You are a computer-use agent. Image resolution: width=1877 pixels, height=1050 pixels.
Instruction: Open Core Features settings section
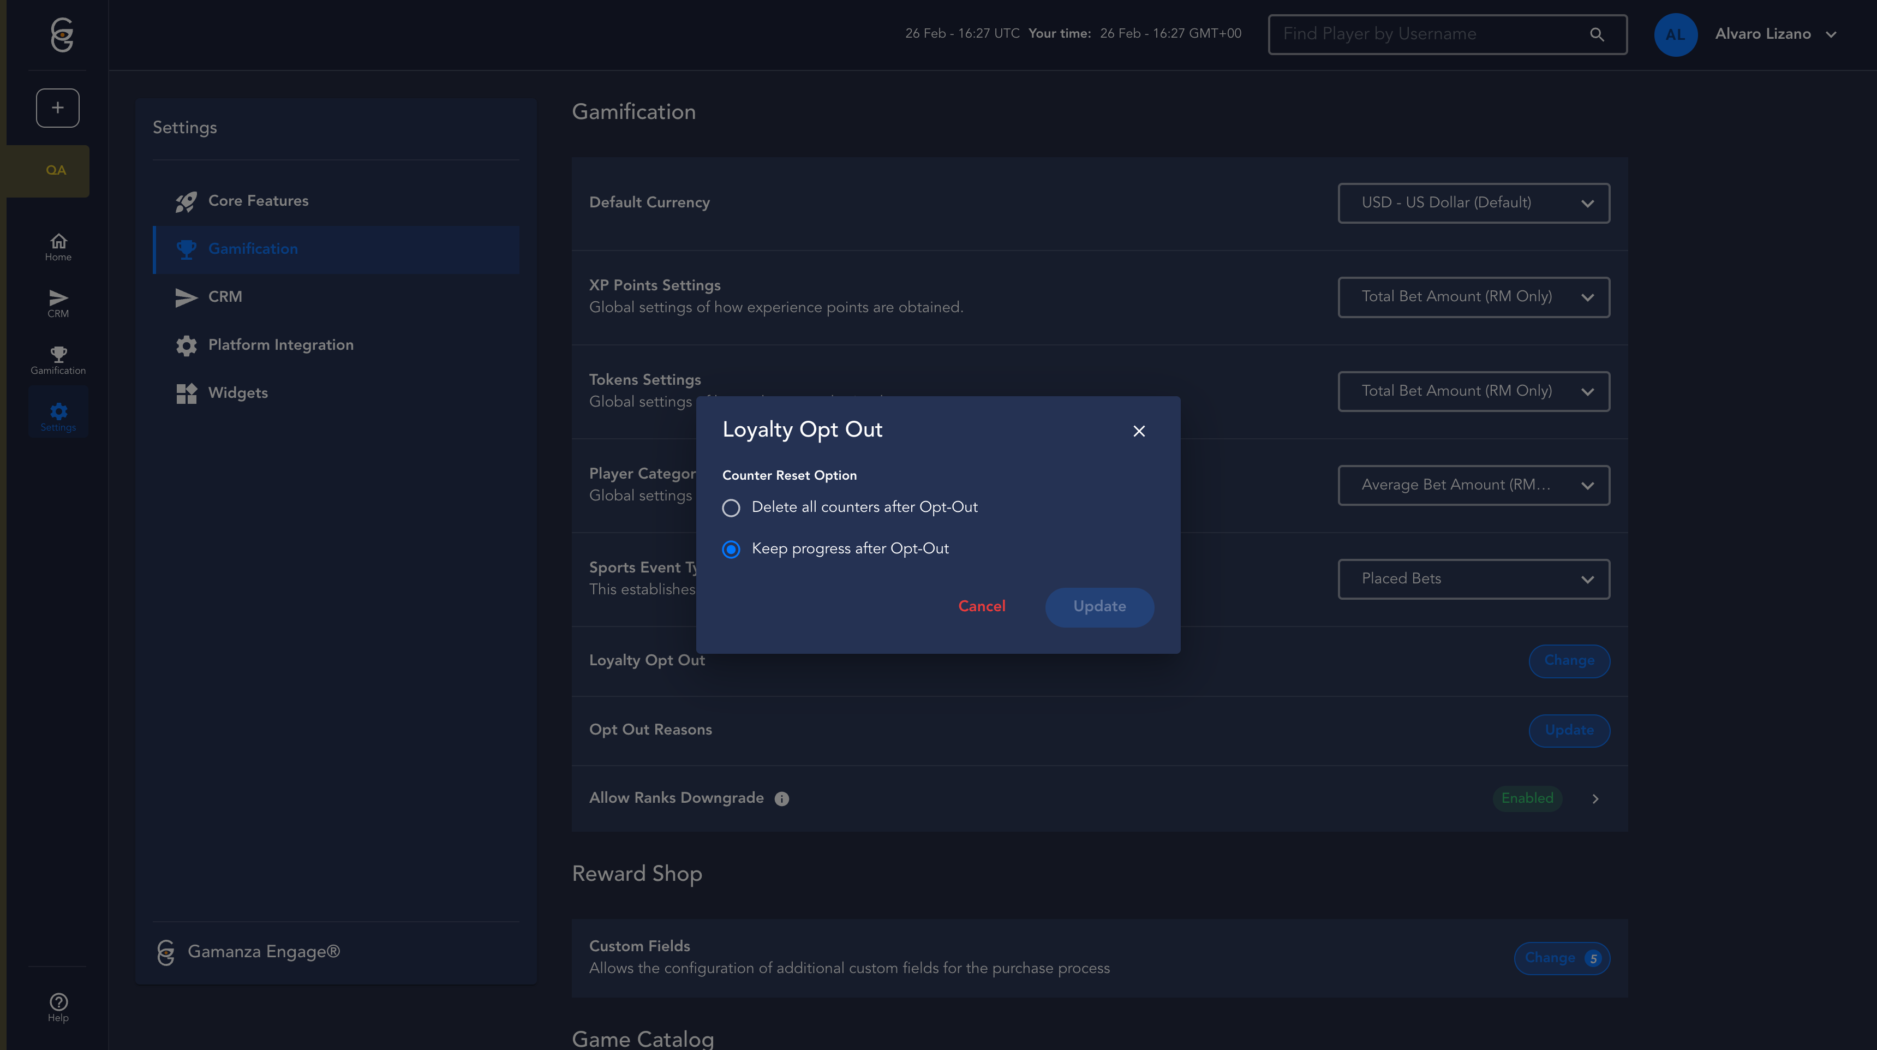[x=258, y=201]
